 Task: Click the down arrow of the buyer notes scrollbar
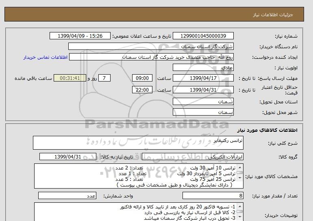240,217
